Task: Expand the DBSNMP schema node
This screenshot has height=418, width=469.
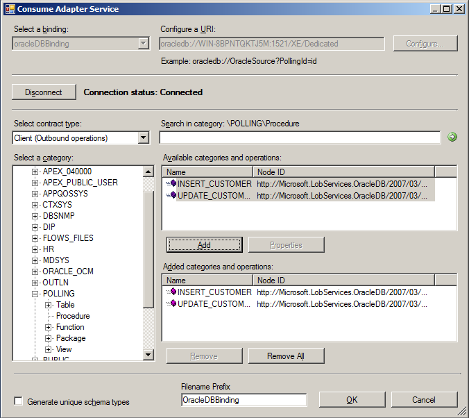Action: (x=35, y=216)
